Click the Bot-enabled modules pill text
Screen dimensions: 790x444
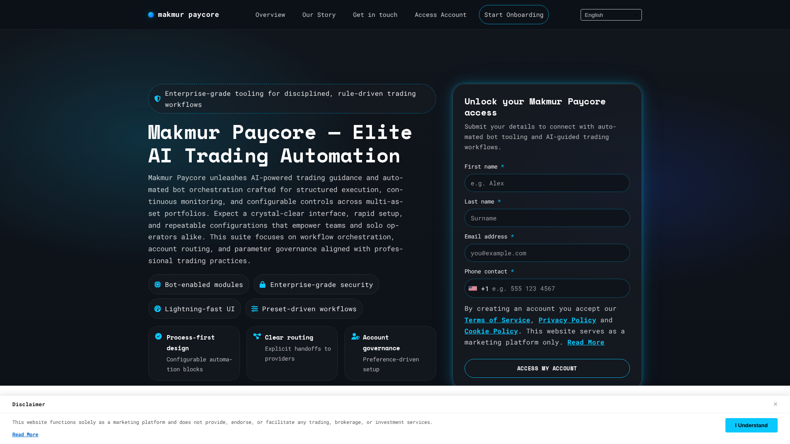pyautogui.click(x=204, y=284)
